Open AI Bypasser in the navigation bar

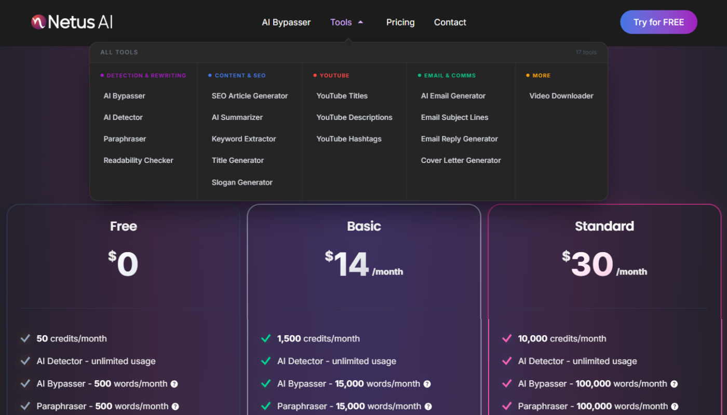tap(286, 22)
